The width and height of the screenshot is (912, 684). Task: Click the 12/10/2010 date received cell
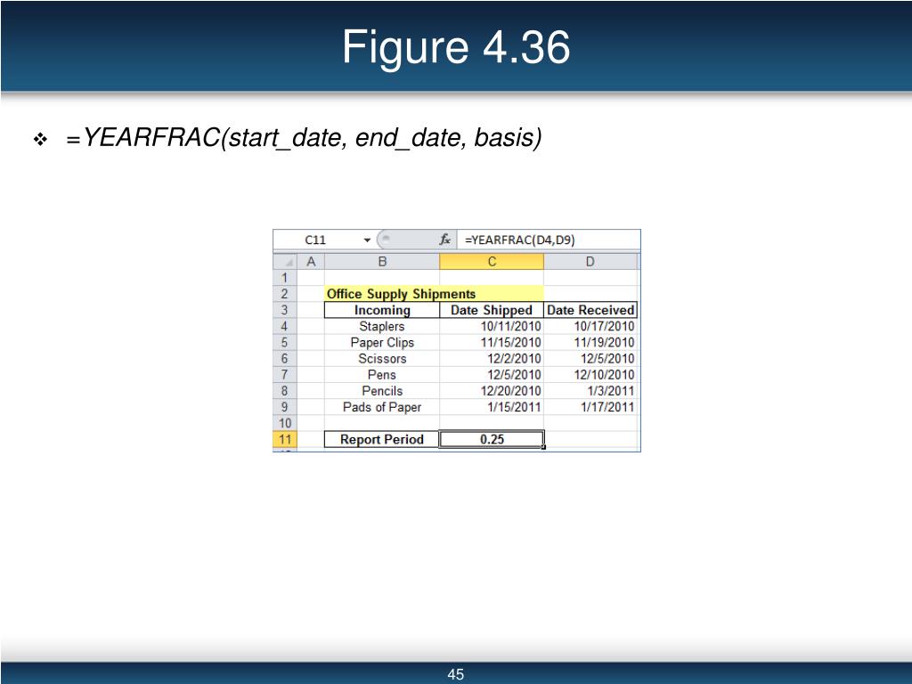590,375
